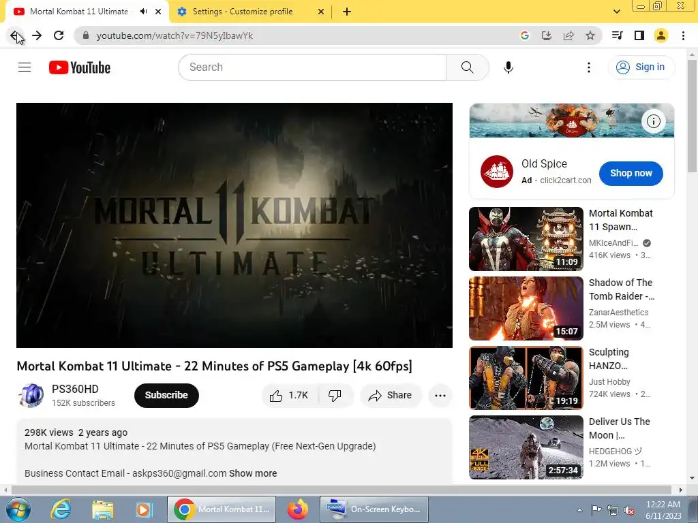Viewport: 698px width, 523px height.
Task: Open the PS360HD channel avatar
Action: click(31, 396)
